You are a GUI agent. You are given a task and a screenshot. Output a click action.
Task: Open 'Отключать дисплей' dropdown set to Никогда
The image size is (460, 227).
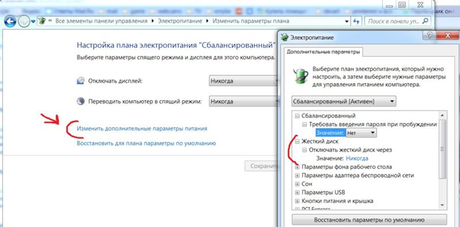[x=243, y=80]
